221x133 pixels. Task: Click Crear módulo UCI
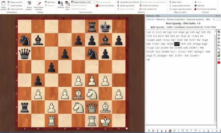148,9
